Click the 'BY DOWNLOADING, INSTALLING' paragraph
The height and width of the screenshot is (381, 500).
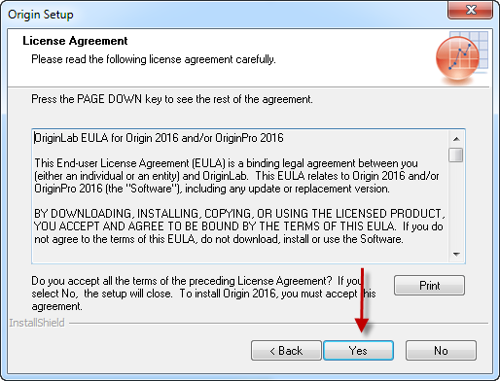click(x=239, y=226)
